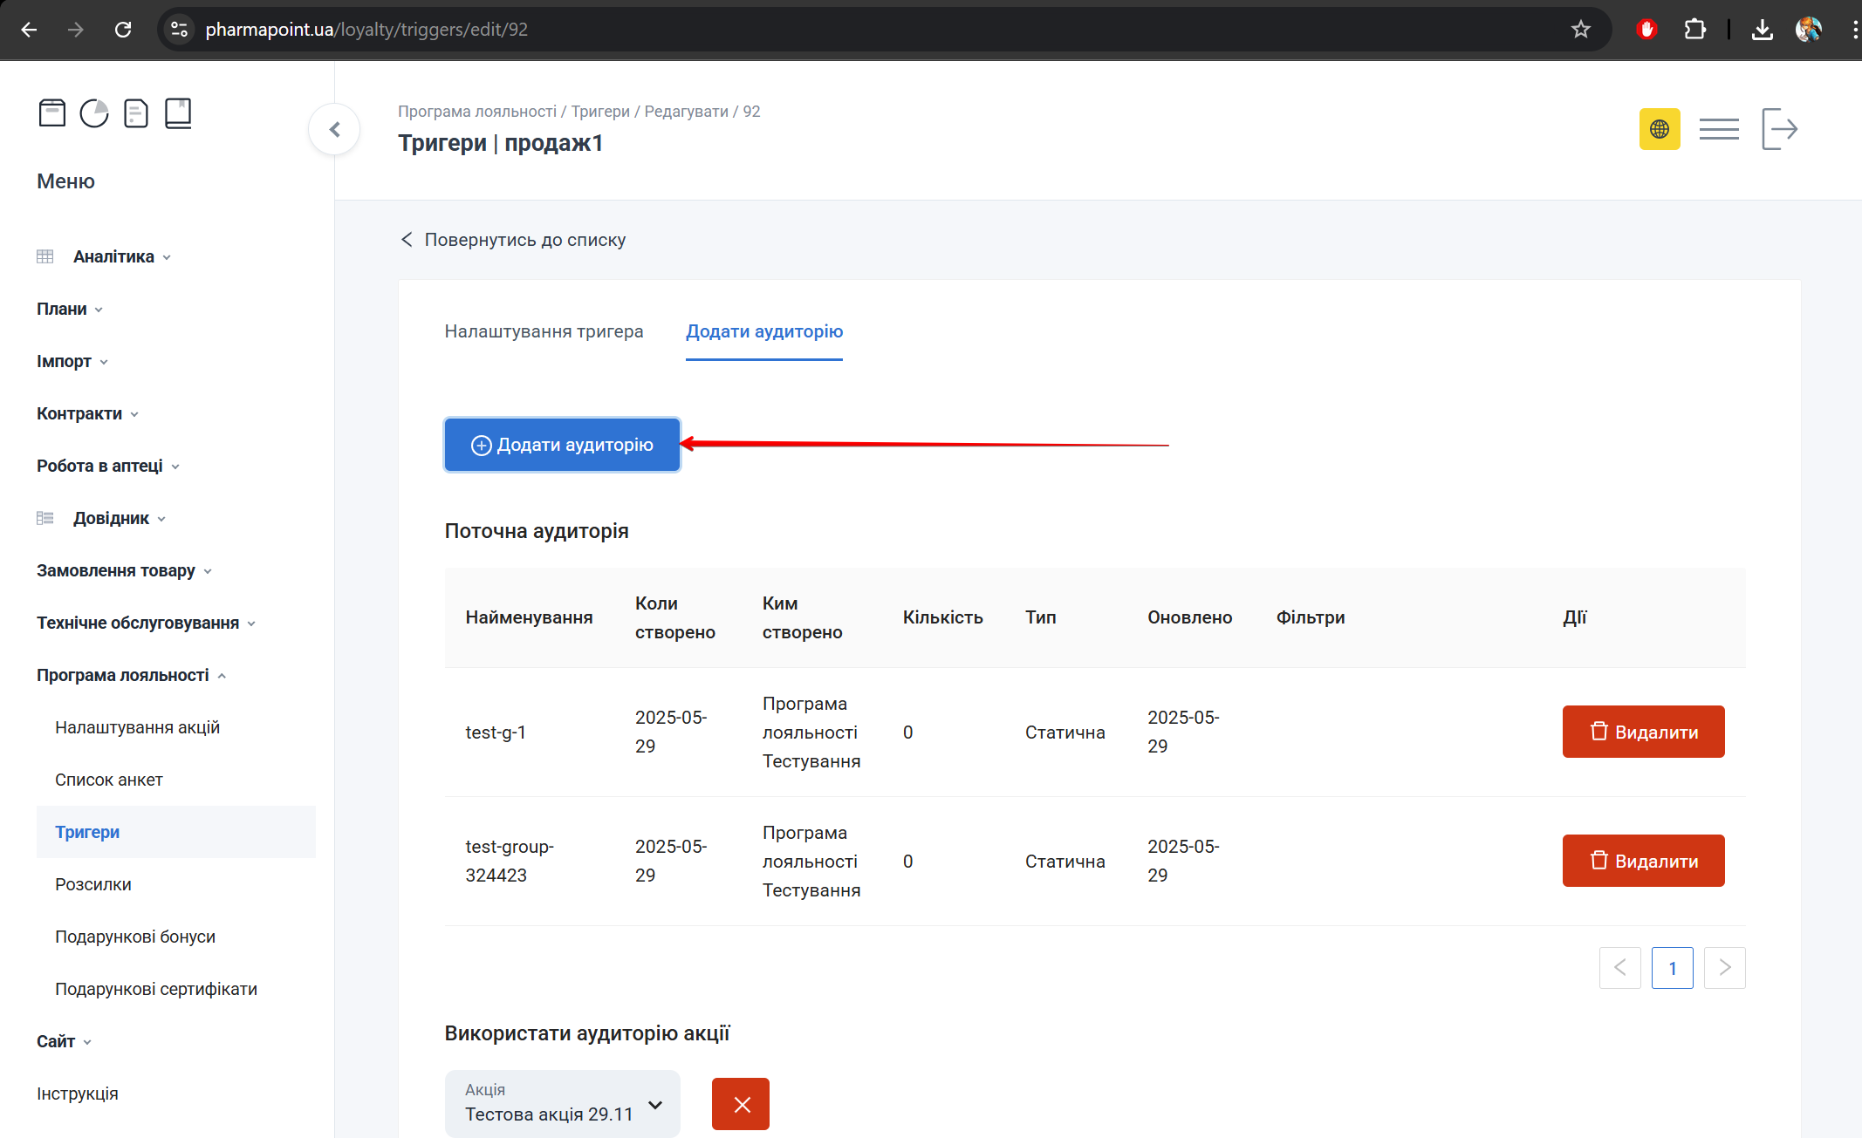Viewport: 1862px width, 1138px height.
Task: Click the document page icon in sidebar
Action: tap(136, 113)
